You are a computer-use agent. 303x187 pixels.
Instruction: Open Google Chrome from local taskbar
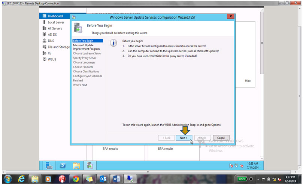pyautogui.click(x=76, y=179)
